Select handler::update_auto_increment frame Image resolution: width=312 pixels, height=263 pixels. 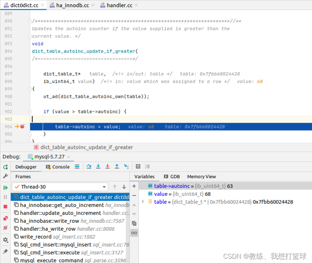pos(70,213)
